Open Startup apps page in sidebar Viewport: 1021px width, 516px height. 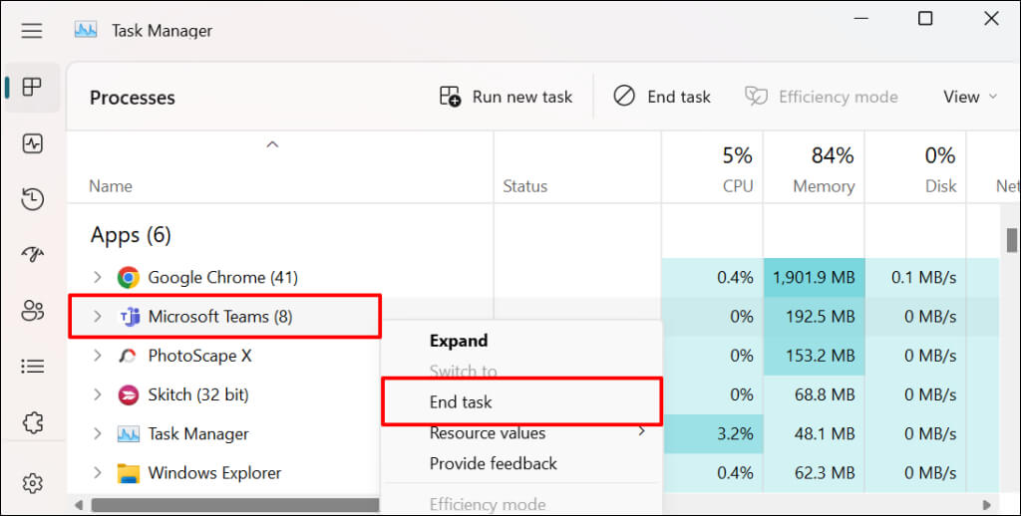pyautogui.click(x=32, y=255)
